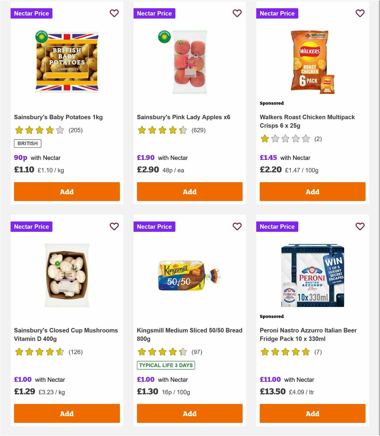Add Sainsbury's Baby Potatoes to basket

(66, 192)
